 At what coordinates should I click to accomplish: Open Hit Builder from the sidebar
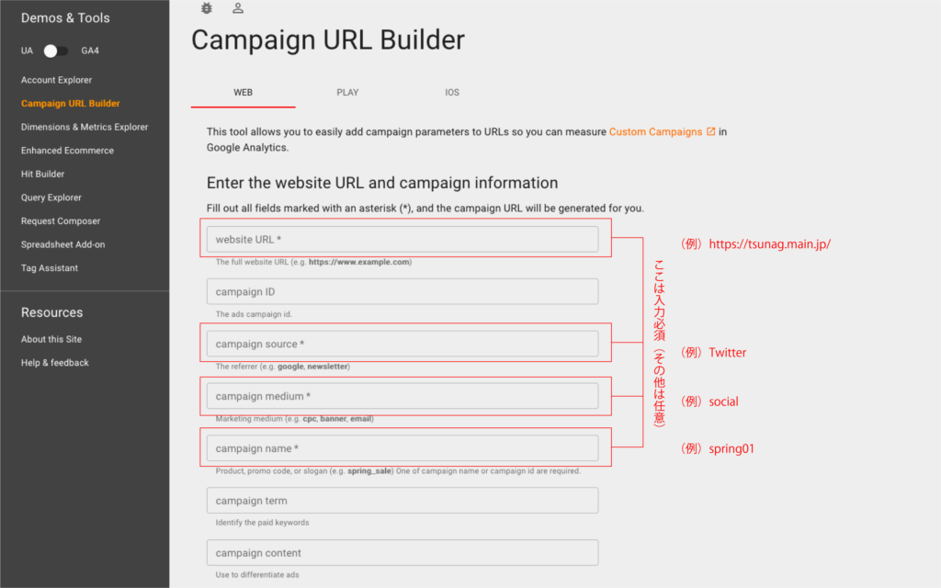(x=43, y=174)
